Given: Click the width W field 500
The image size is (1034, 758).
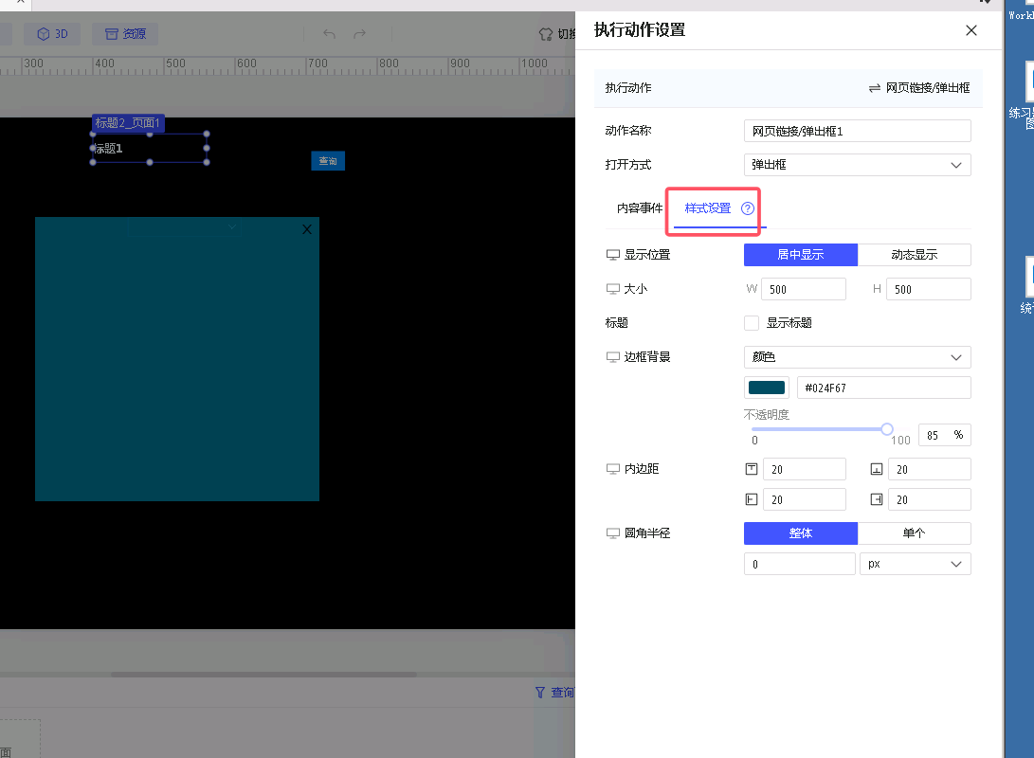Looking at the screenshot, I should tap(803, 289).
